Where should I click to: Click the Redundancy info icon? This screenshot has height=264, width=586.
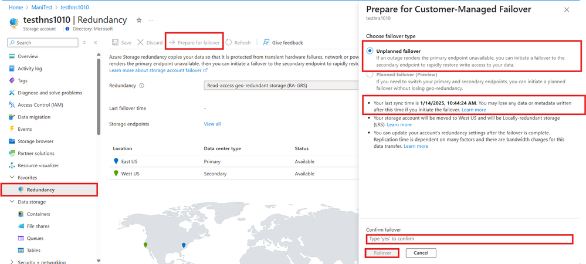141,86
